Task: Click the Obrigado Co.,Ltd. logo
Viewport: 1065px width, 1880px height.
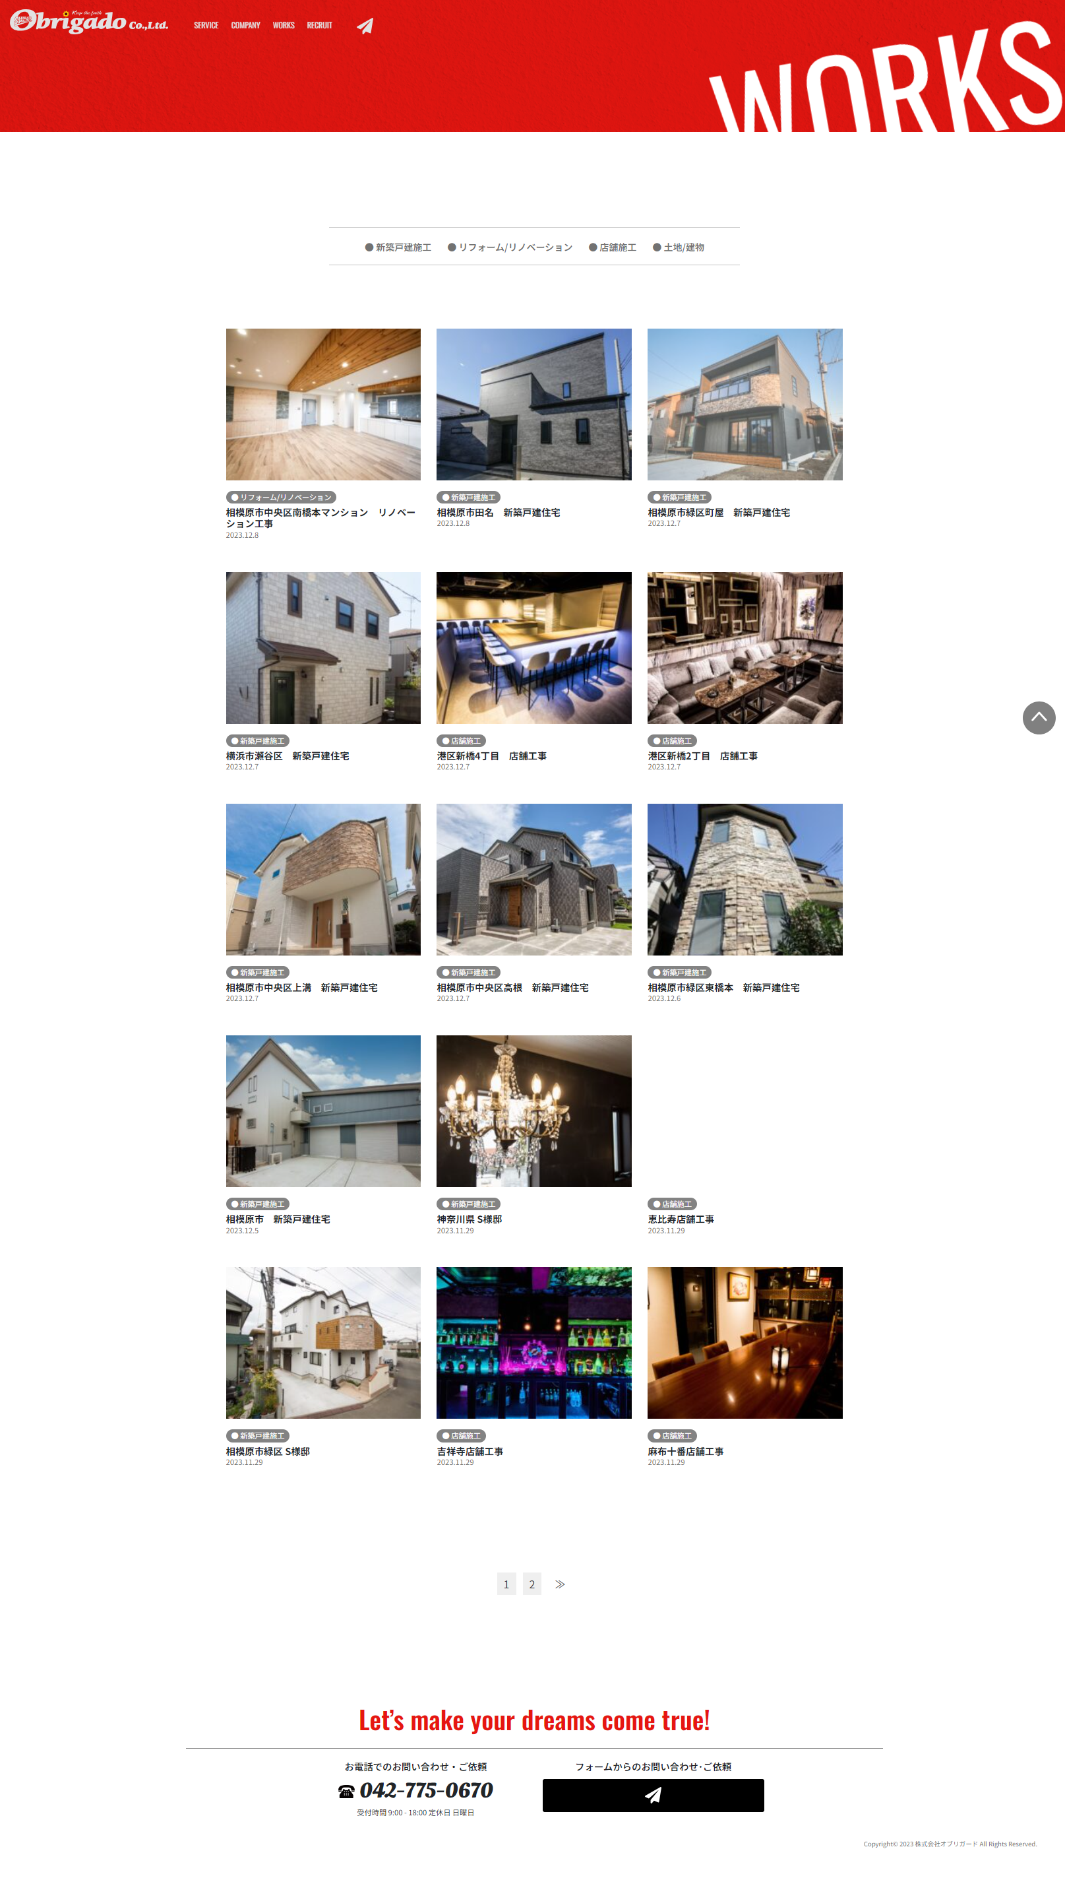Action: point(88,21)
